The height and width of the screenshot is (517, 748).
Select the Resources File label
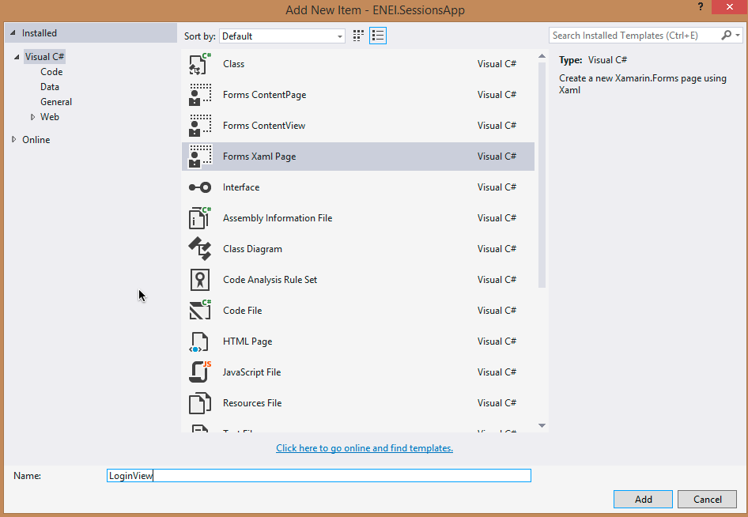pyautogui.click(x=252, y=403)
